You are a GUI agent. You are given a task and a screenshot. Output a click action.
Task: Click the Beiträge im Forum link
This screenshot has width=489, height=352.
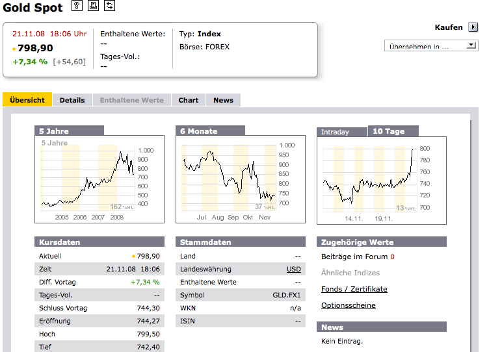tap(355, 257)
